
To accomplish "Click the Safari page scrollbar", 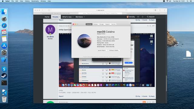I will (x=166, y=84).
